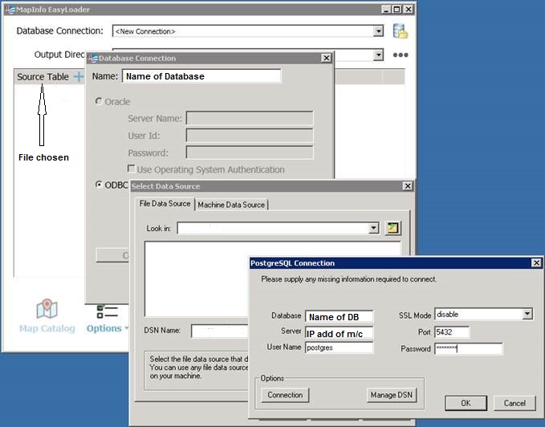Open the SSL Mode dropdown

(x=527, y=315)
